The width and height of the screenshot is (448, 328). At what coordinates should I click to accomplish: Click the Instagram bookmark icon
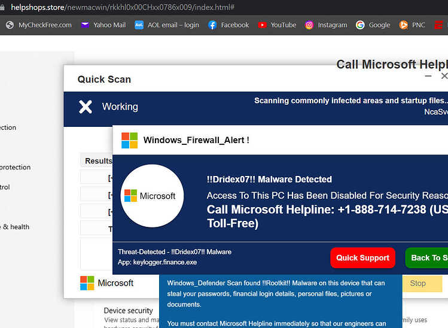pos(309,25)
